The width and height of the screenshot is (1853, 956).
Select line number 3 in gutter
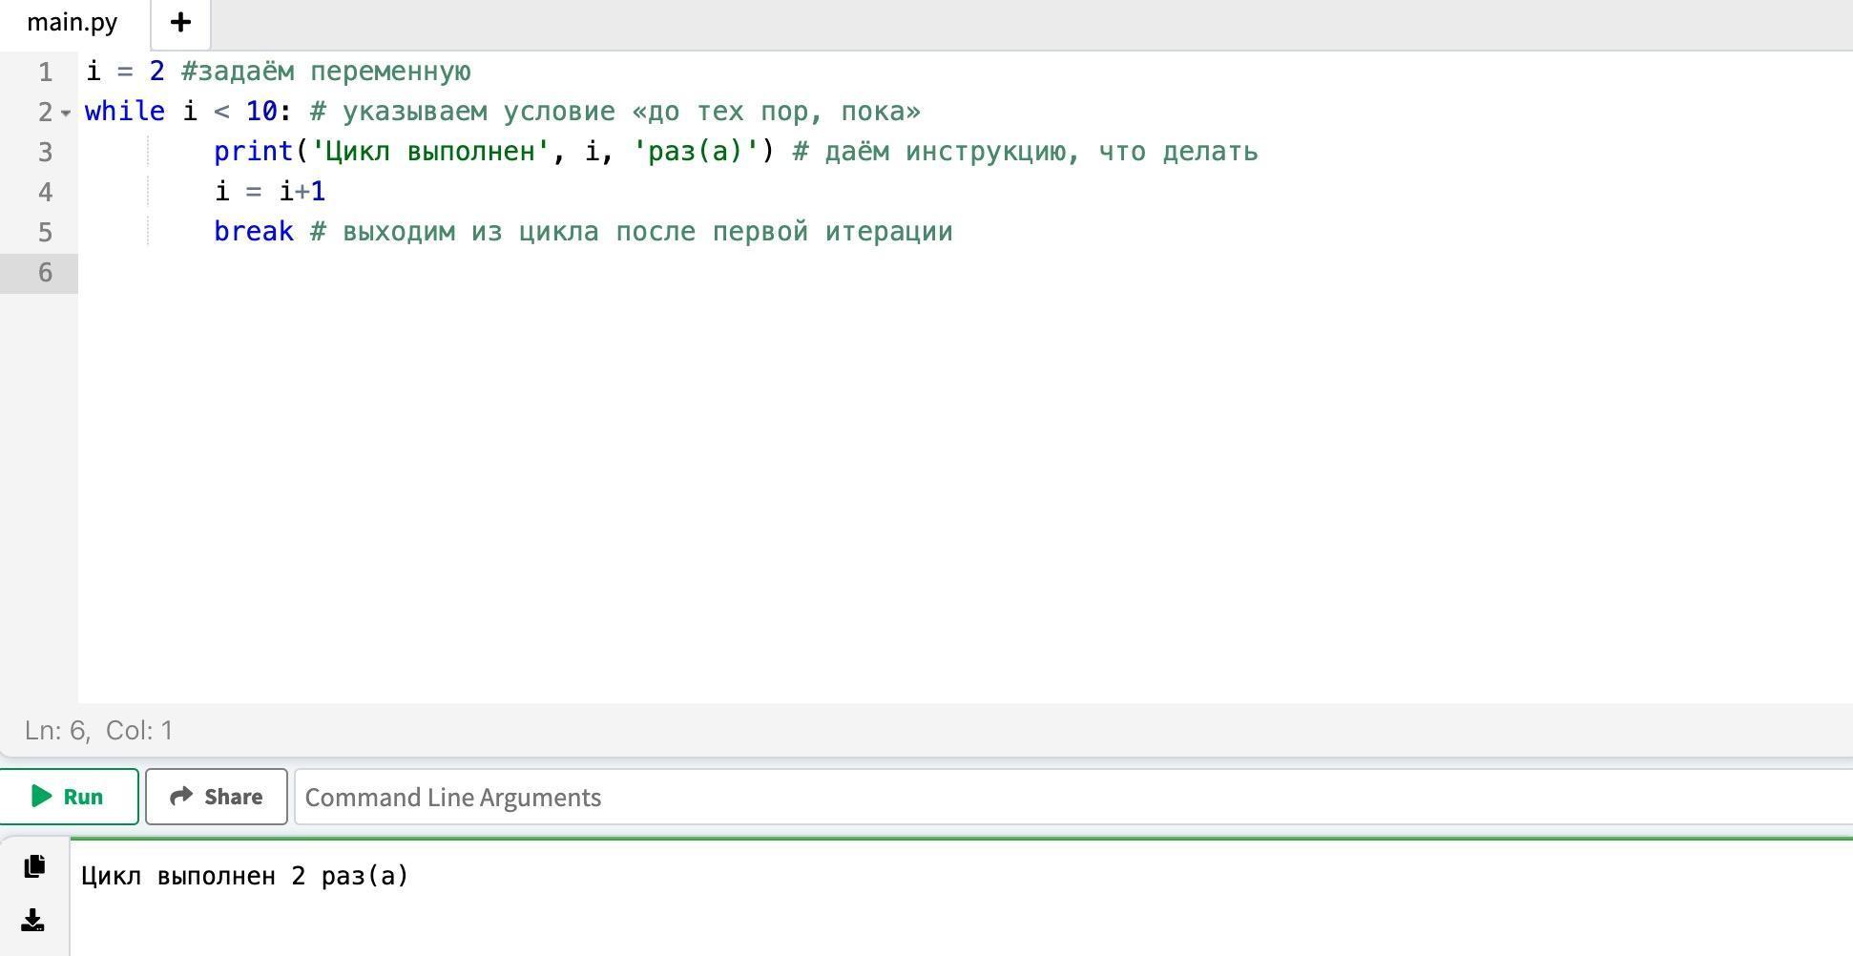(45, 152)
